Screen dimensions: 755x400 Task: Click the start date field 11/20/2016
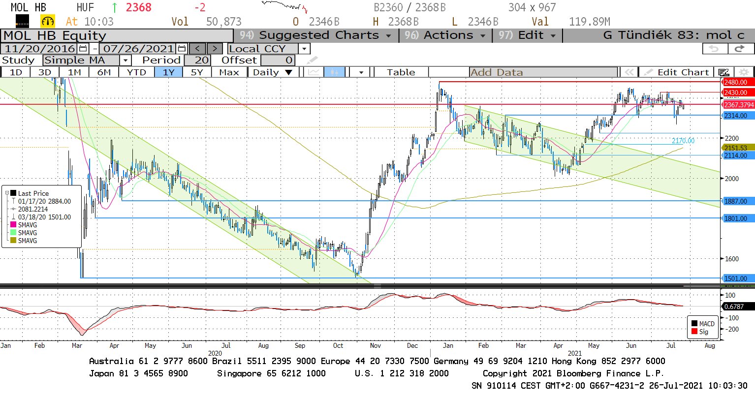point(39,49)
